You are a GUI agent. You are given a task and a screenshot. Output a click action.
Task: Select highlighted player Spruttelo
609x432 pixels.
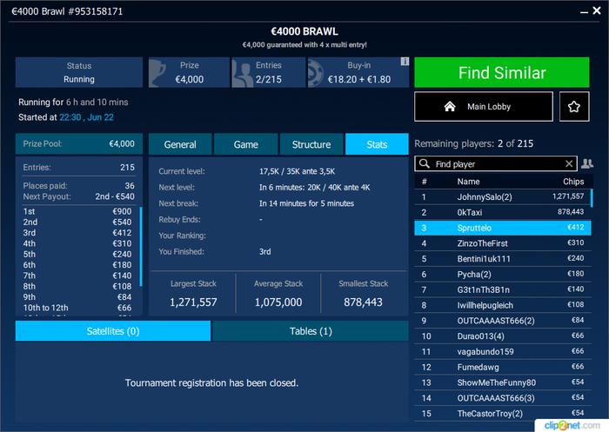tap(503, 228)
